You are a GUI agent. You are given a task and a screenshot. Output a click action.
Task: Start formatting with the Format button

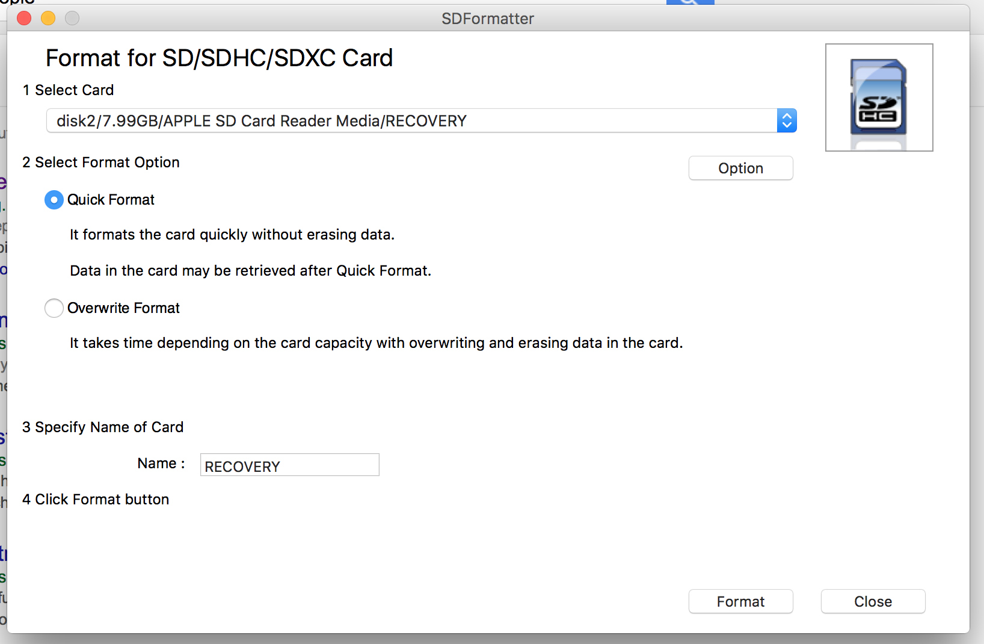click(x=740, y=601)
